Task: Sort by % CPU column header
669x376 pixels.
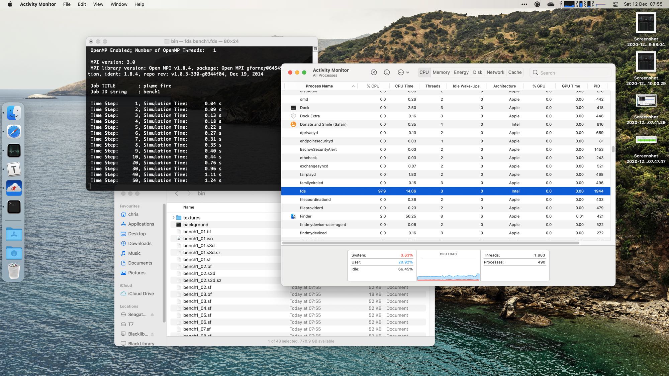Action: pos(373,86)
